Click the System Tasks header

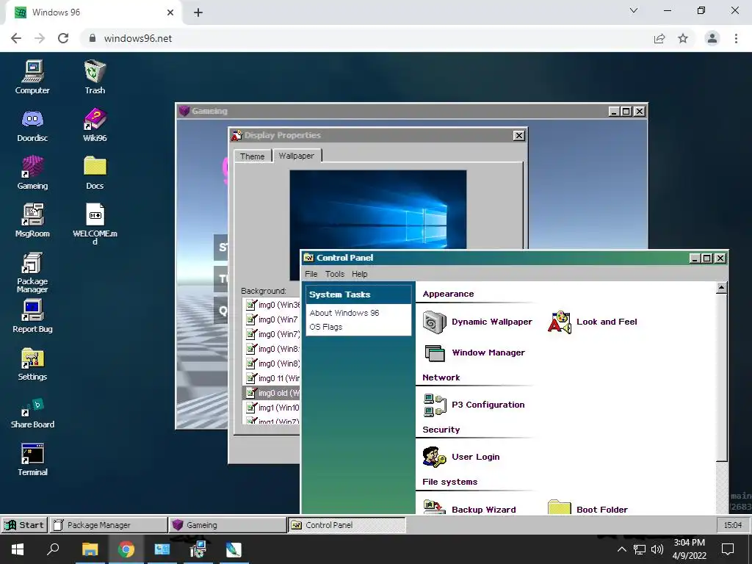click(x=358, y=294)
